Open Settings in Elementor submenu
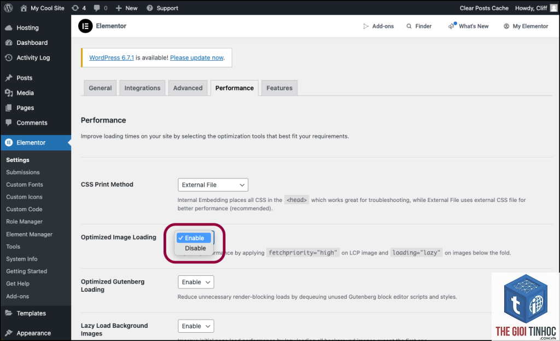This screenshot has height=341, width=560. click(18, 160)
